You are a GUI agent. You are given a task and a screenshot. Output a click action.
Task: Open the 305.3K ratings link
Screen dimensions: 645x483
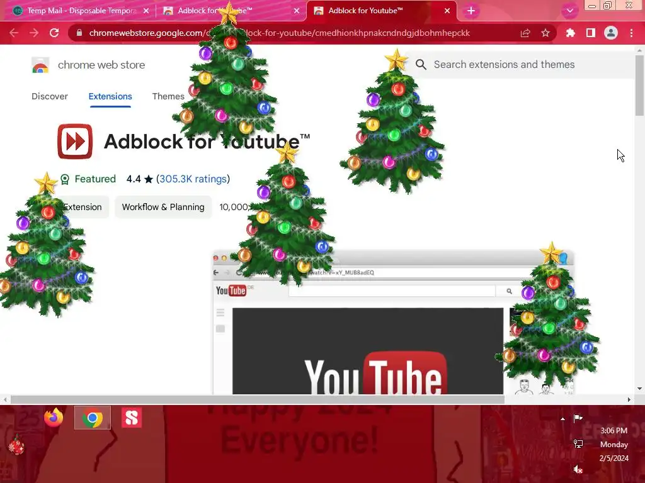pyautogui.click(x=193, y=179)
